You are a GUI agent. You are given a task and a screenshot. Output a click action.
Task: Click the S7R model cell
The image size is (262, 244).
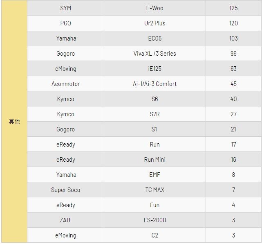pyautogui.click(x=155, y=114)
